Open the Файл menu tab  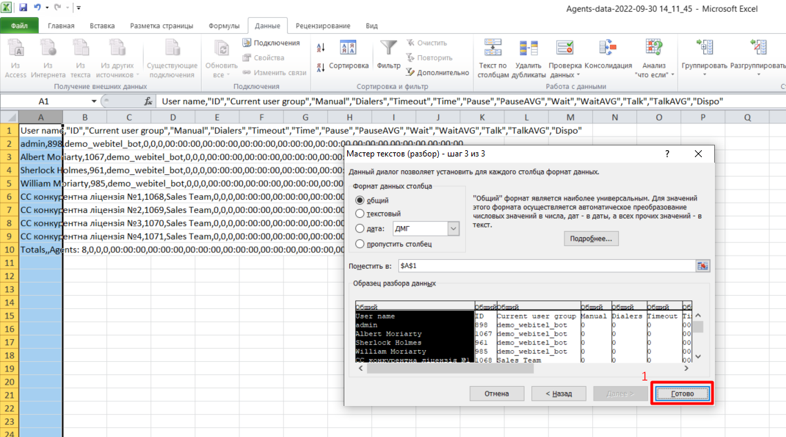(x=19, y=26)
